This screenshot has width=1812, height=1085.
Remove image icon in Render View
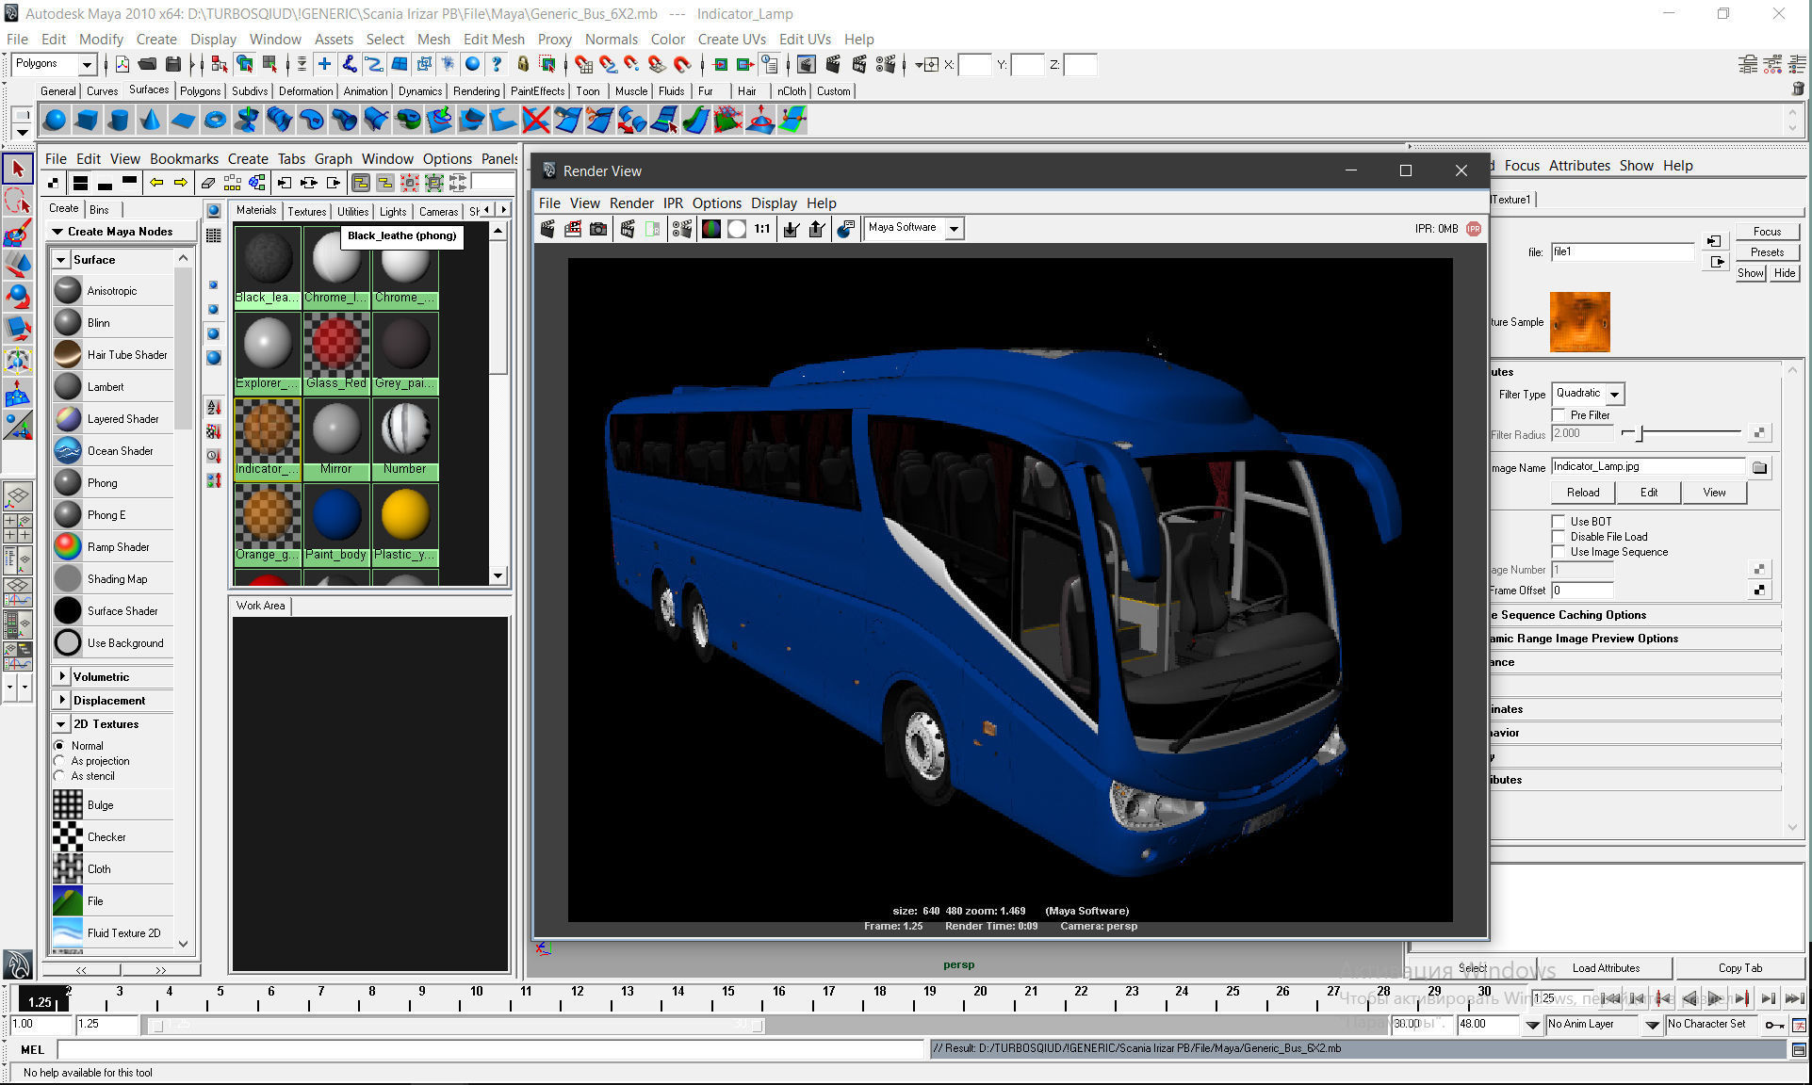tap(817, 229)
